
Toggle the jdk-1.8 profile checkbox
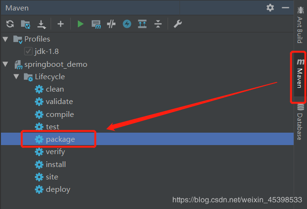[x=28, y=52]
